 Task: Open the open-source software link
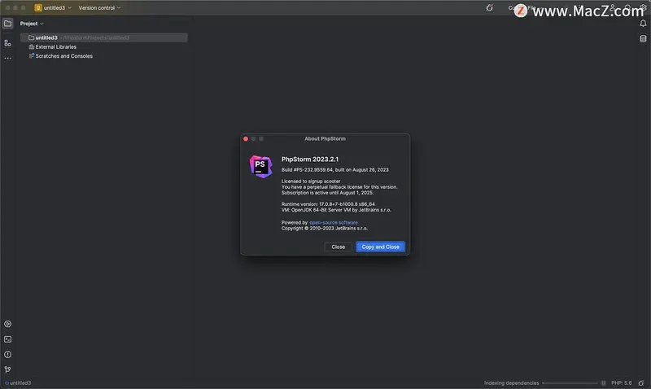334,222
